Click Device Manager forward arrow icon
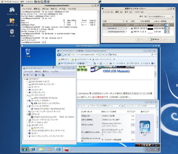Viewport: 178px width, 154px height. (x=28, y=75)
